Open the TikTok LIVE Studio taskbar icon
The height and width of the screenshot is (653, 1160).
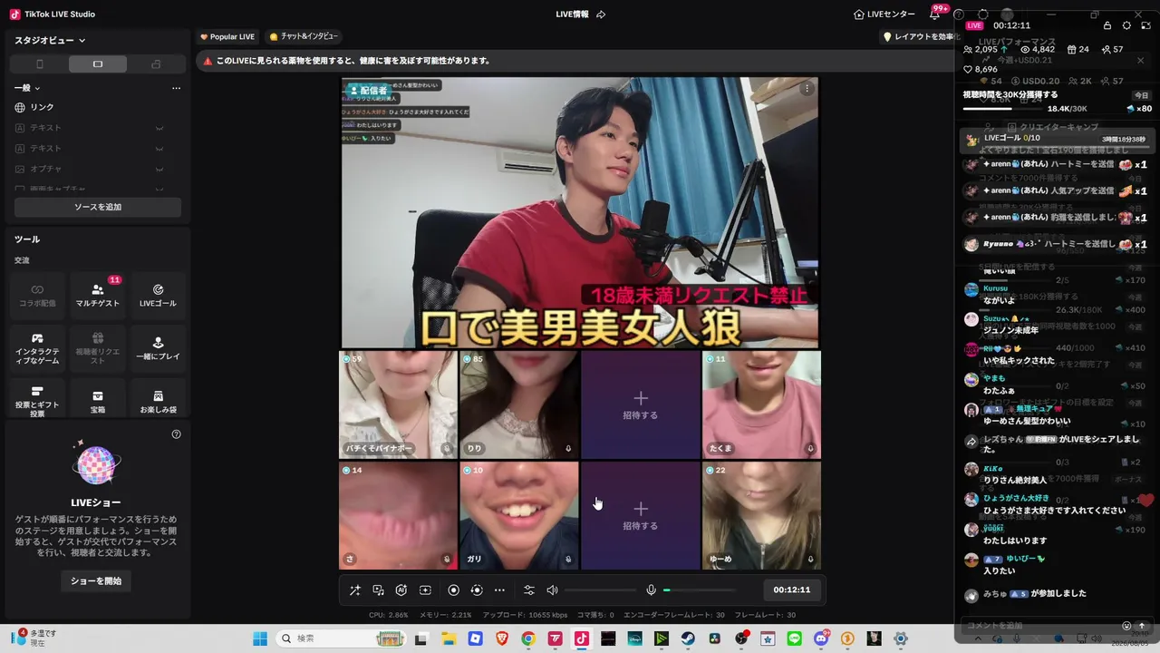coord(581,638)
